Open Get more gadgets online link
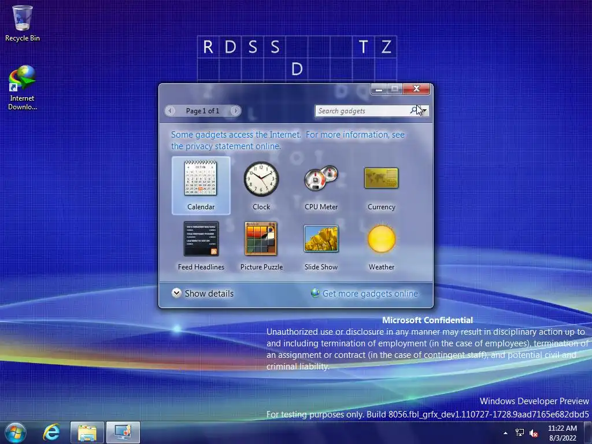 pyautogui.click(x=370, y=293)
